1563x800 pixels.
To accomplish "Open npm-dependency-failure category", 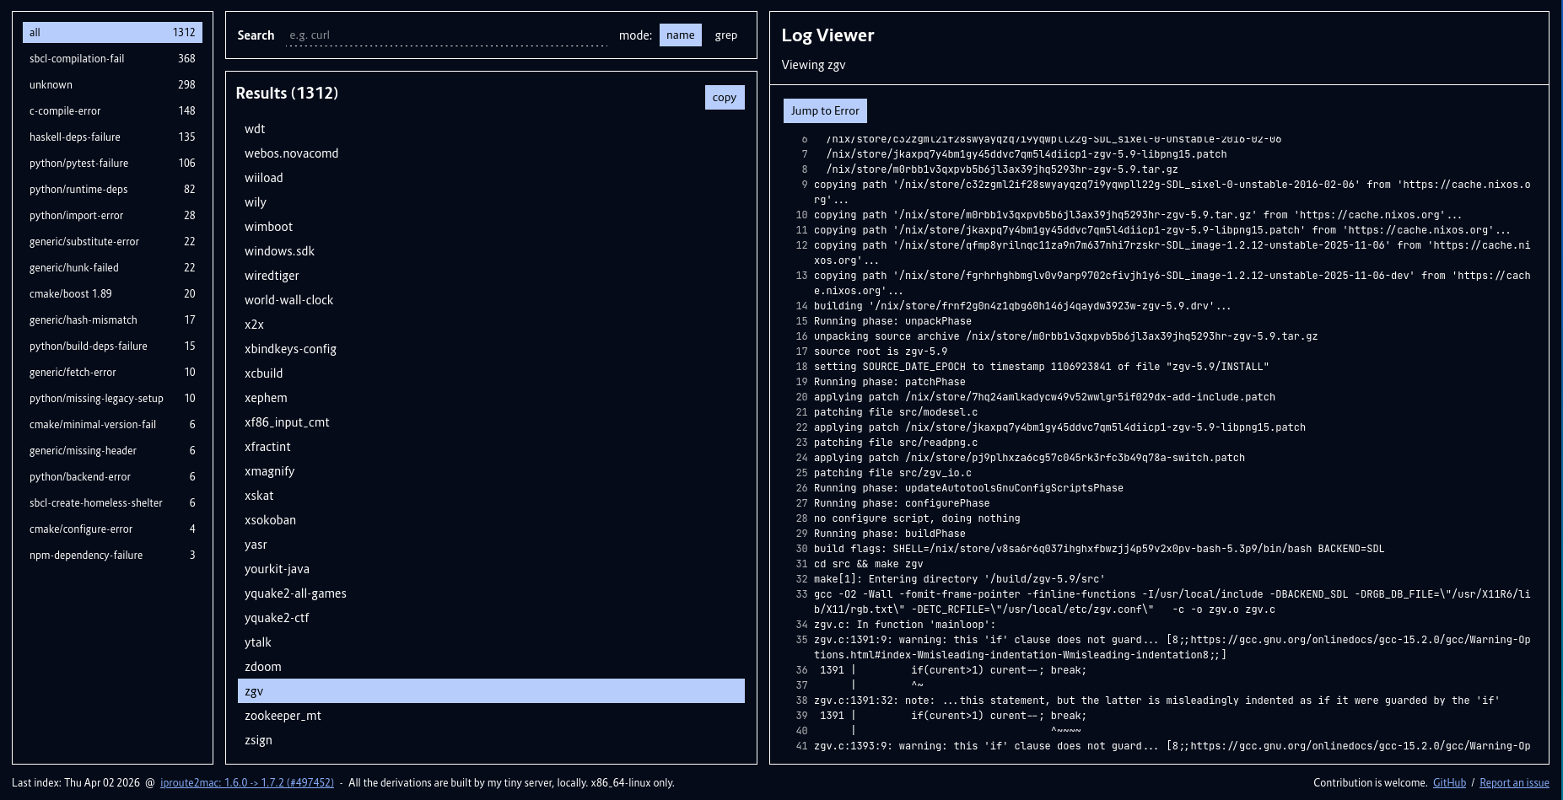I will [x=112, y=556].
